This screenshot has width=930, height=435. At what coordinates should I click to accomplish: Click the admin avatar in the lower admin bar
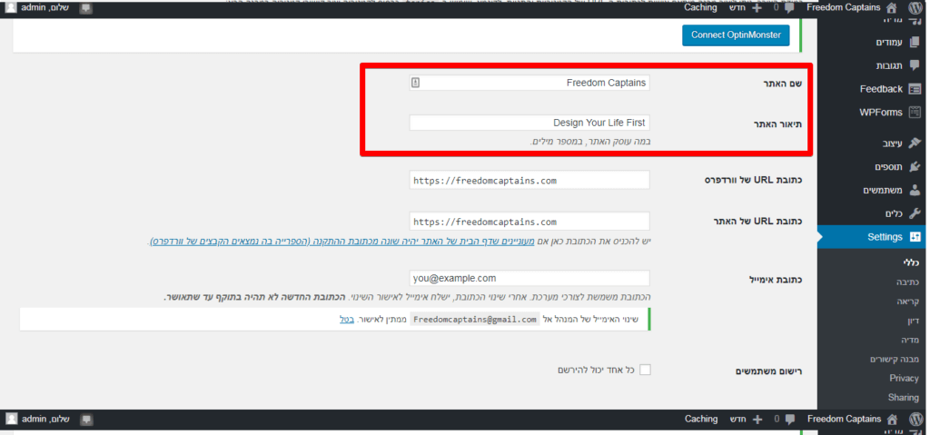11,419
